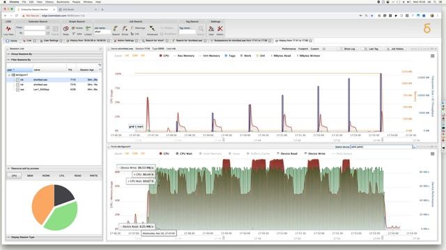Toggle MBytes Read series
This screenshot has width=446, height=250.
[x=281, y=56]
